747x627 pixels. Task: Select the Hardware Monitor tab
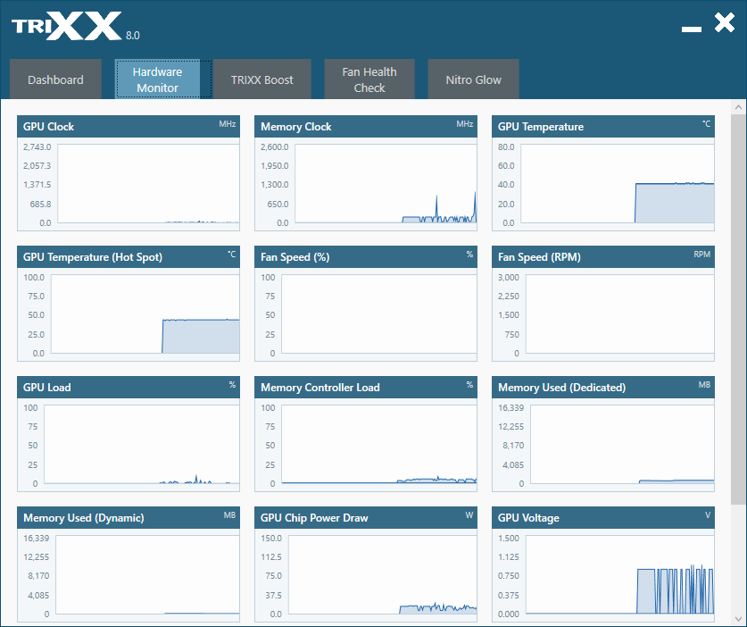pos(157,79)
